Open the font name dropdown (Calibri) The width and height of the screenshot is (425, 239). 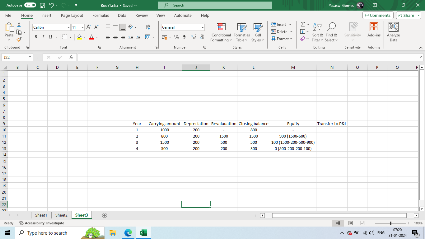pyautogui.click(x=68, y=27)
